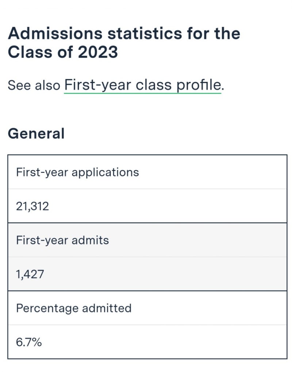The image size is (292, 372).
Task: Click the 6.7% admitted value
Action: (x=29, y=342)
